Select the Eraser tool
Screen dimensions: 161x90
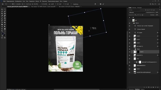[x=5, y=20]
